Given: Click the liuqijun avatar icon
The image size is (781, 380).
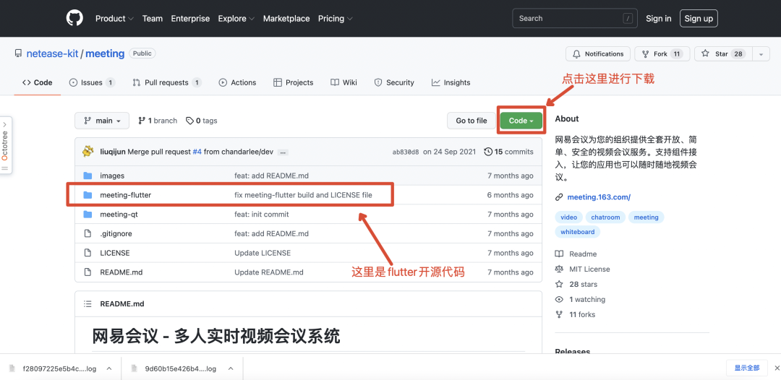Looking at the screenshot, I should pos(89,152).
